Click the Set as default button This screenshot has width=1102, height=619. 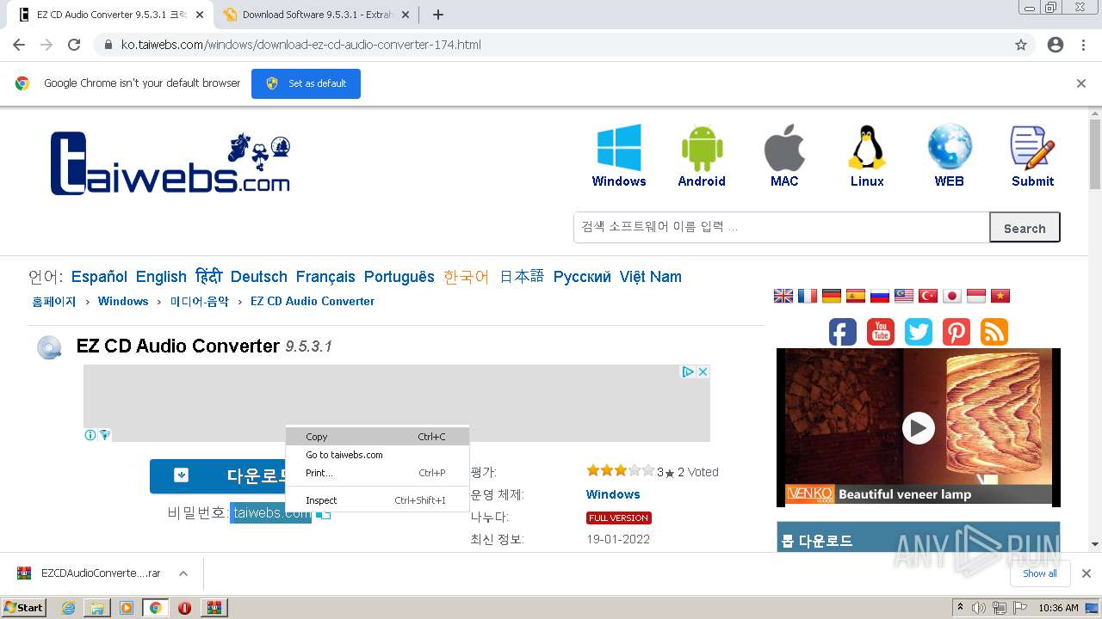click(x=306, y=83)
